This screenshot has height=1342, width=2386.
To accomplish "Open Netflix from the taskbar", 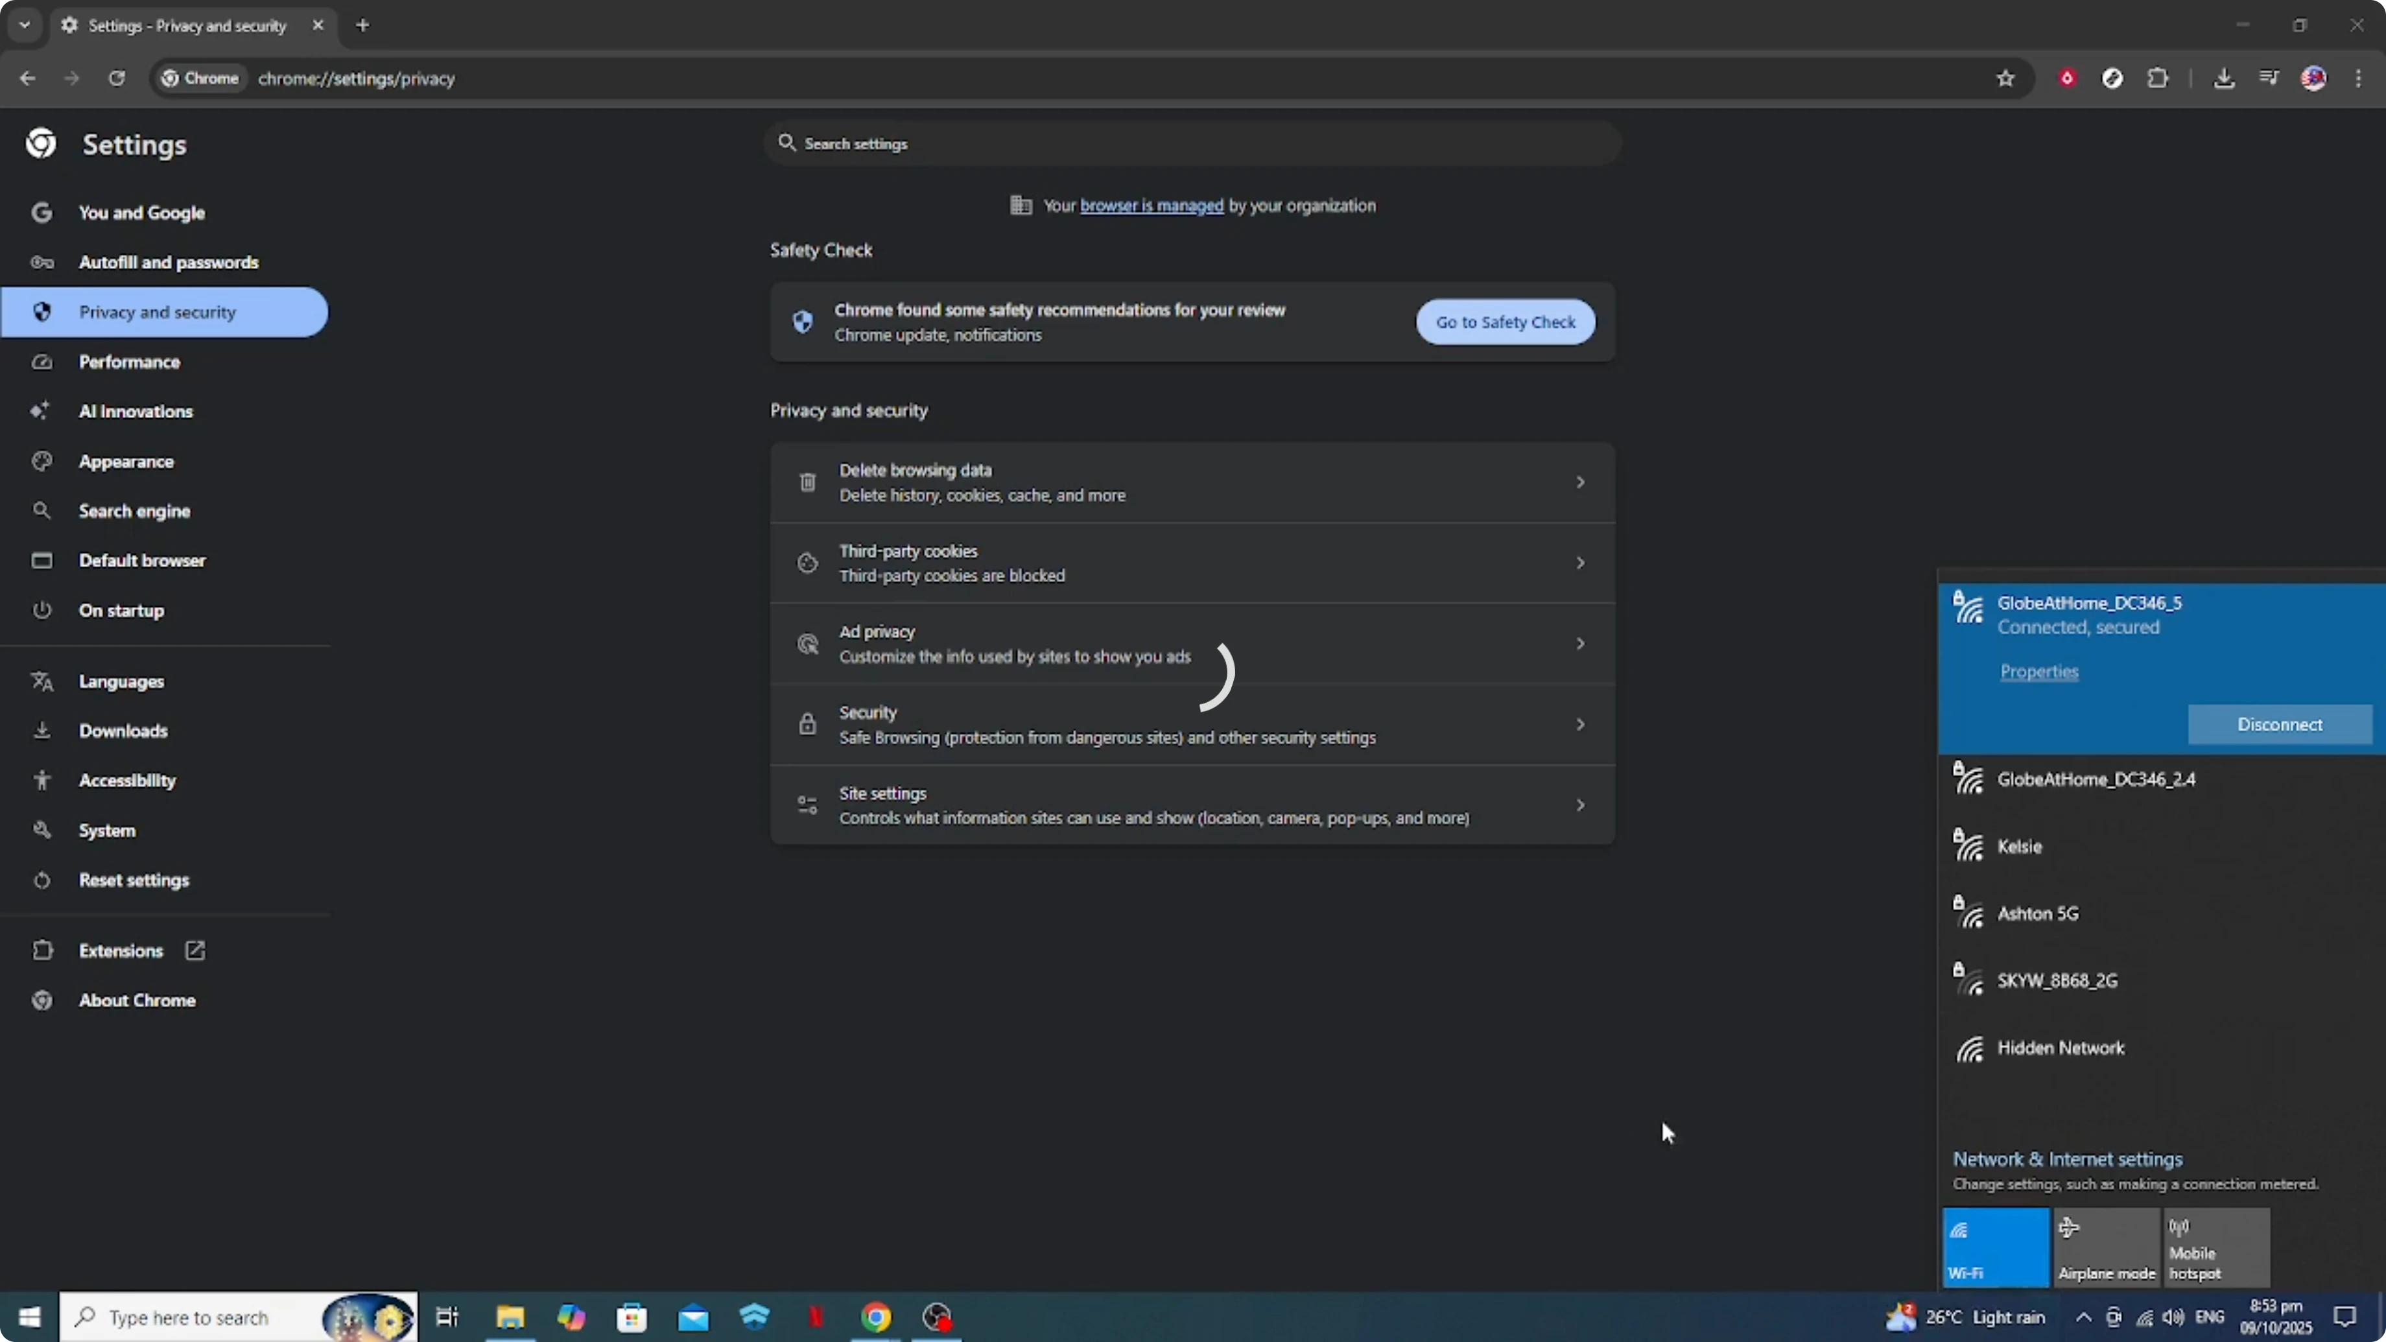I will [x=815, y=1317].
